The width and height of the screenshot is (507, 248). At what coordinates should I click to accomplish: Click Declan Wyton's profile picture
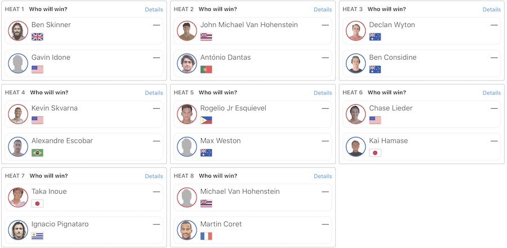[356, 30]
